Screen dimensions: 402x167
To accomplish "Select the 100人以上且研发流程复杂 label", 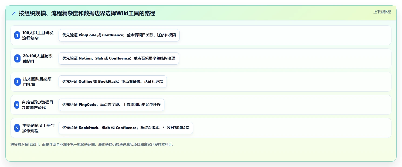I will coord(38,35).
